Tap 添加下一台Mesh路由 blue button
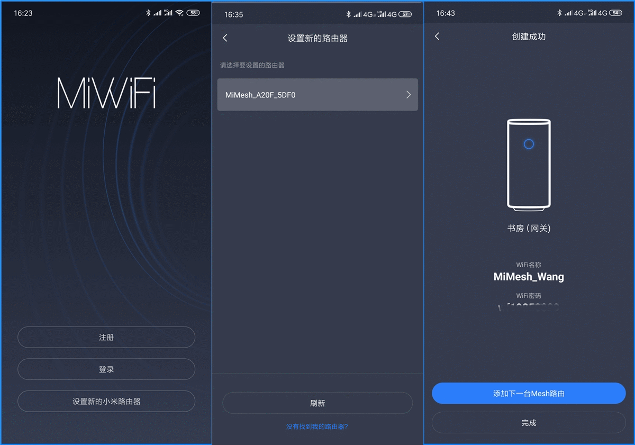Image resolution: width=635 pixels, height=445 pixels. (x=529, y=393)
